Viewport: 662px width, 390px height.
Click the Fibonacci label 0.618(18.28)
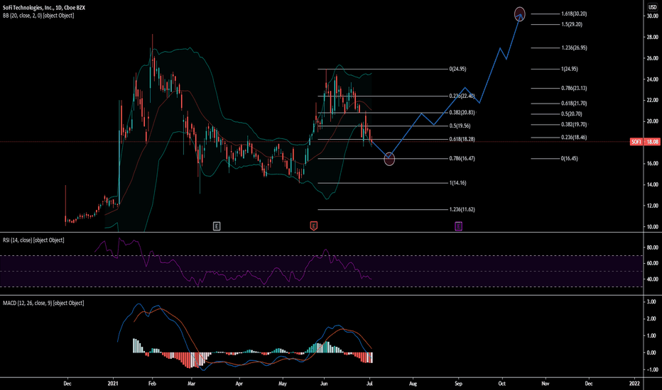462,139
